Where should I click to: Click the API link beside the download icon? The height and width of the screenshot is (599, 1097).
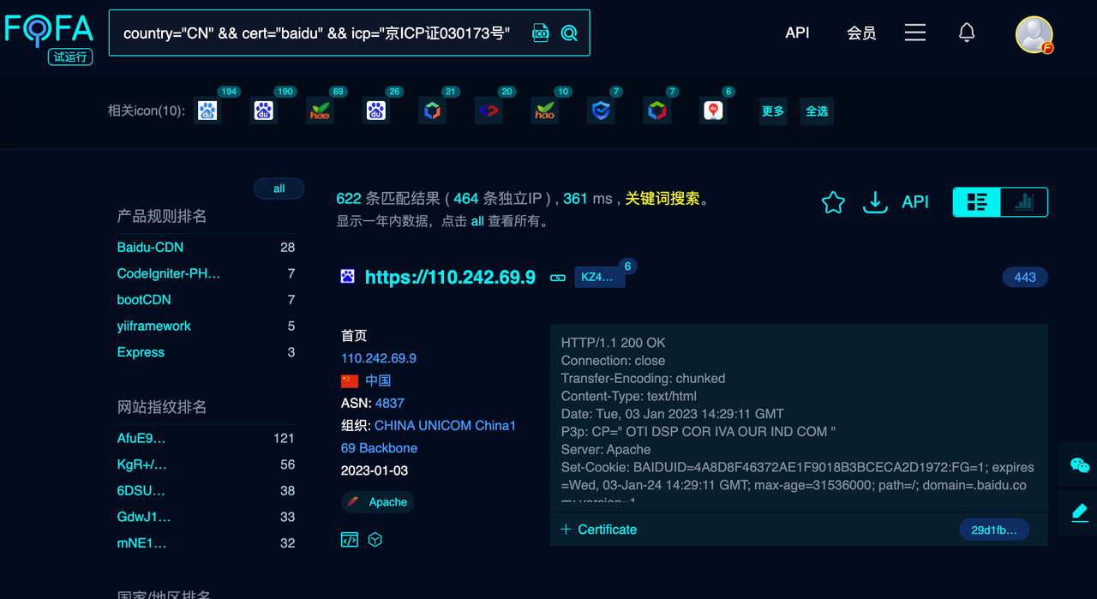(x=915, y=202)
